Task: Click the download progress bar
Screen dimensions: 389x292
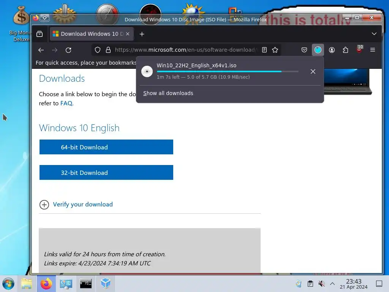Action: [228, 71]
